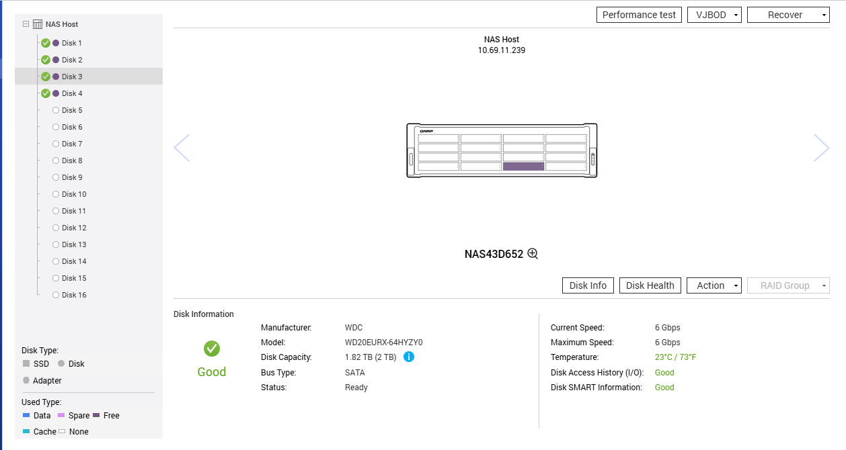Screen dimensions: 846x450
Task: Select Disk 7 in the tree
Action: (72, 144)
